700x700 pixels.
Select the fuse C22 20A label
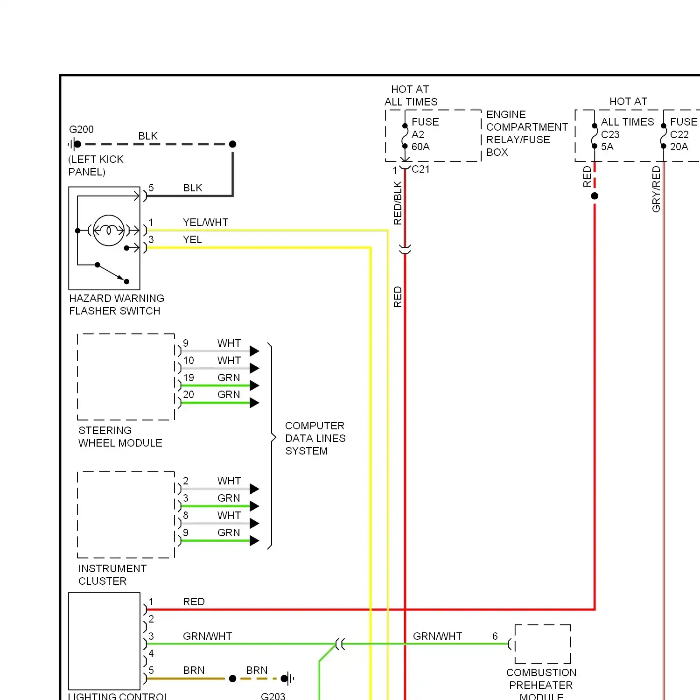(x=684, y=134)
